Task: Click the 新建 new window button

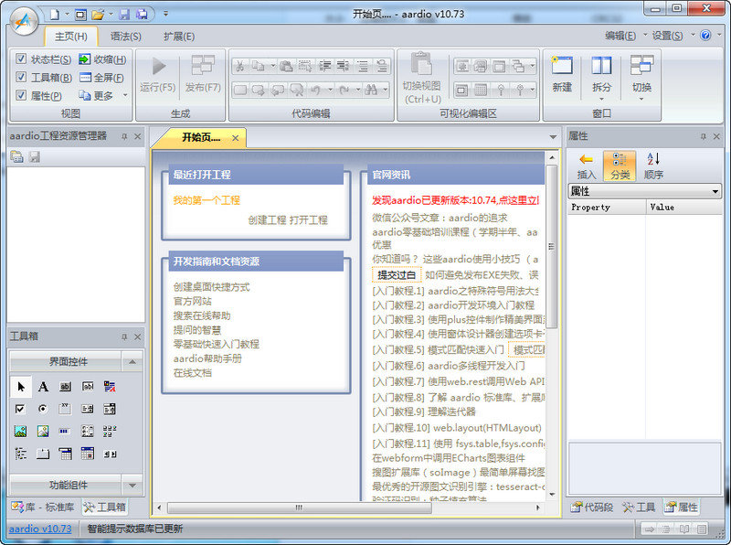Action: pyautogui.click(x=562, y=74)
